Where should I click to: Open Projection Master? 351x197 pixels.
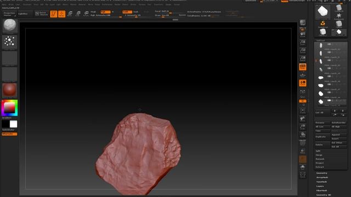[x=9, y=14]
